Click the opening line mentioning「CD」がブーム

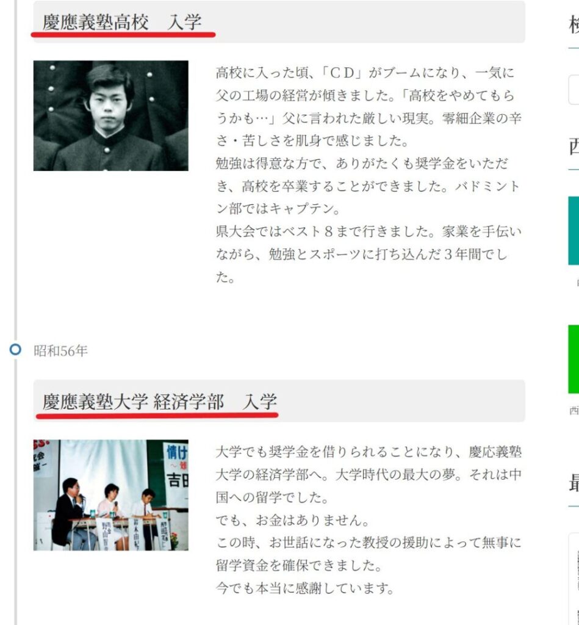[365, 73]
